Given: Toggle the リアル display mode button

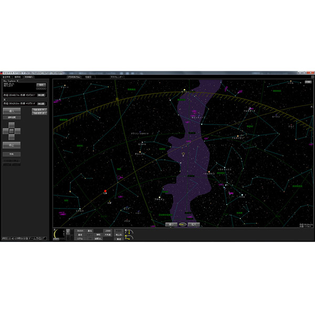Looking at the screenshot, I should click(x=79, y=238).
